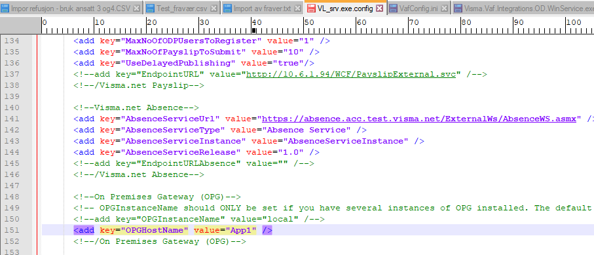Switch to the Test_fravær.csv tab
The height and width of the screenshot is (255, 594).
182,8
